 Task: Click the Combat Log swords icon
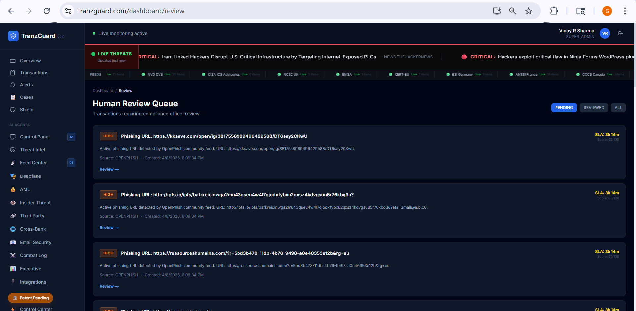coord(13,255)
